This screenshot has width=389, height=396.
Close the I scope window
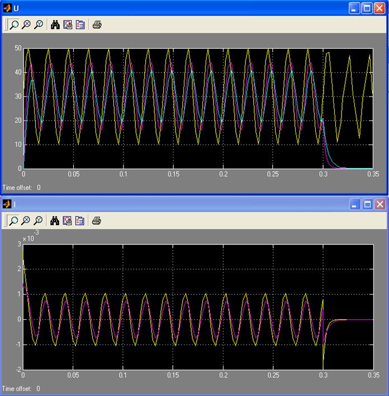pyautogui.click(x=380, y=204)
